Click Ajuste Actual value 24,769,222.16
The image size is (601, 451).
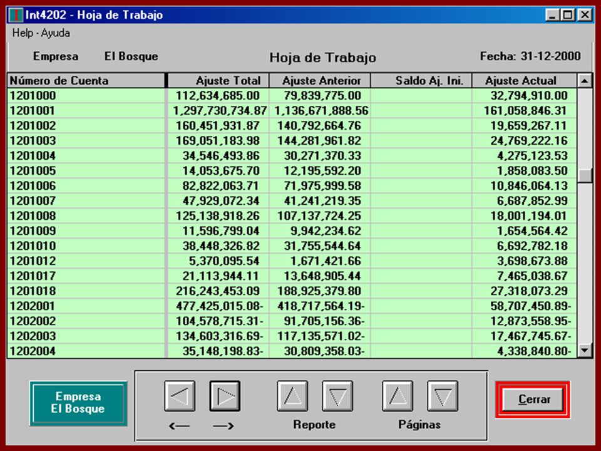529,140
